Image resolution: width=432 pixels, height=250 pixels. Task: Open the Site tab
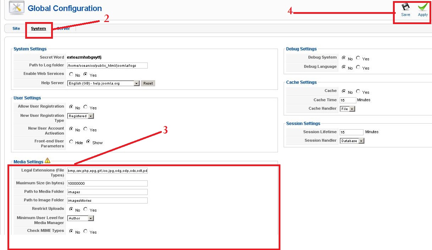pyautogui.click(x=16, y=28)
